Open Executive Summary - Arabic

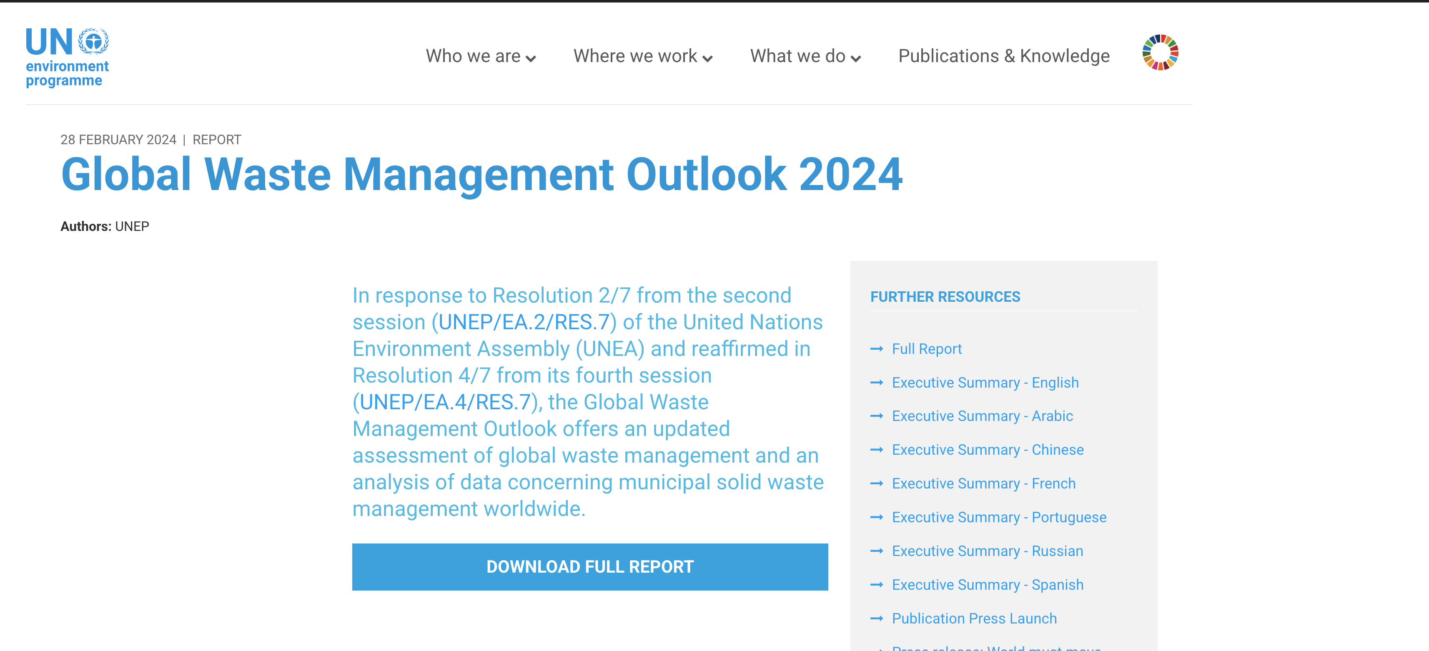click(x=983, y=416)
